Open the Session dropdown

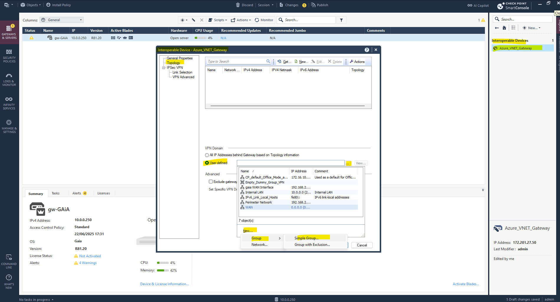(x=266, y=5)
